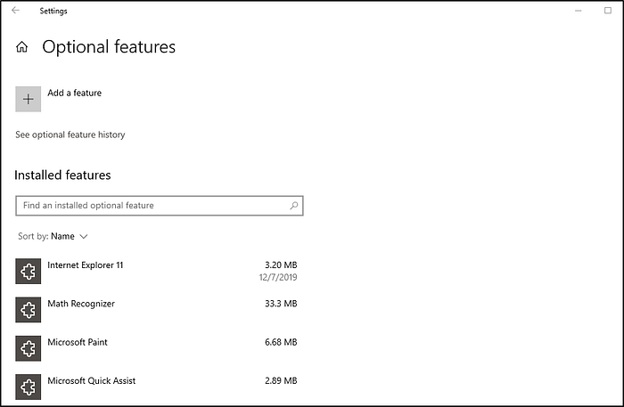
Task: Click the 2.89 MB size value
Action: (x=281, y=381)
